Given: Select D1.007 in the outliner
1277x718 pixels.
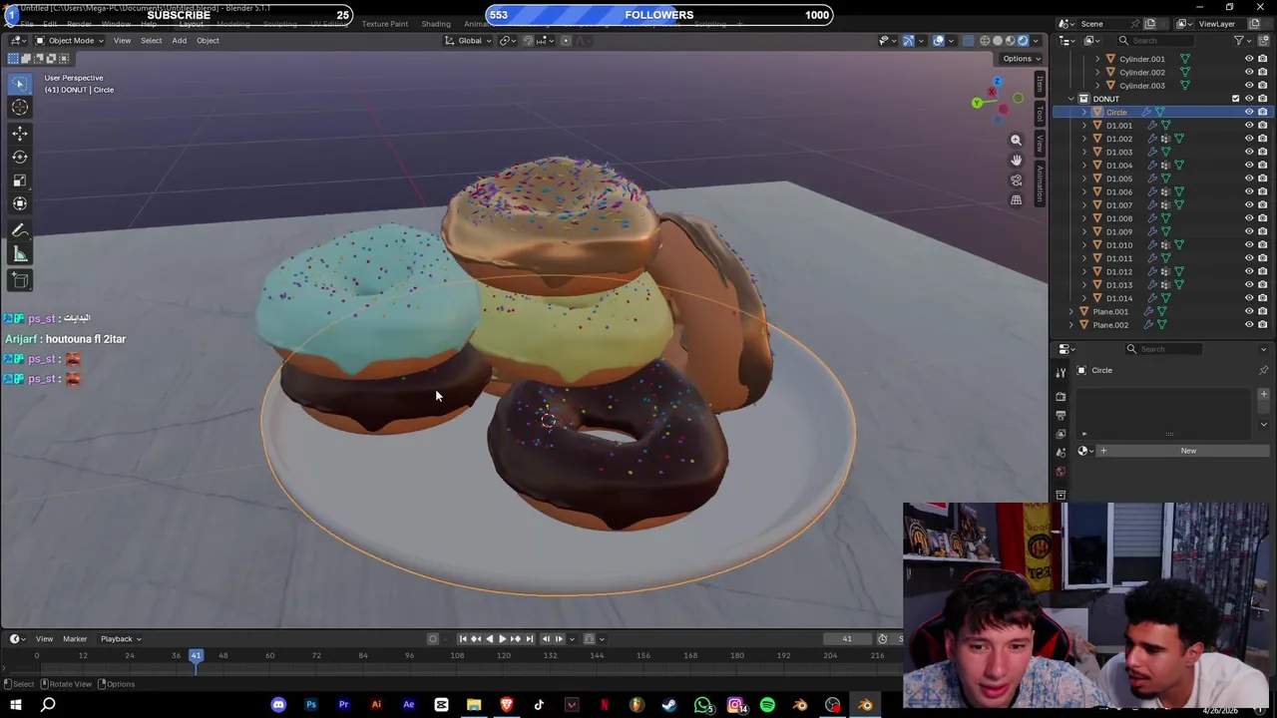Looking at the screenshot, I should point(1119,205).
